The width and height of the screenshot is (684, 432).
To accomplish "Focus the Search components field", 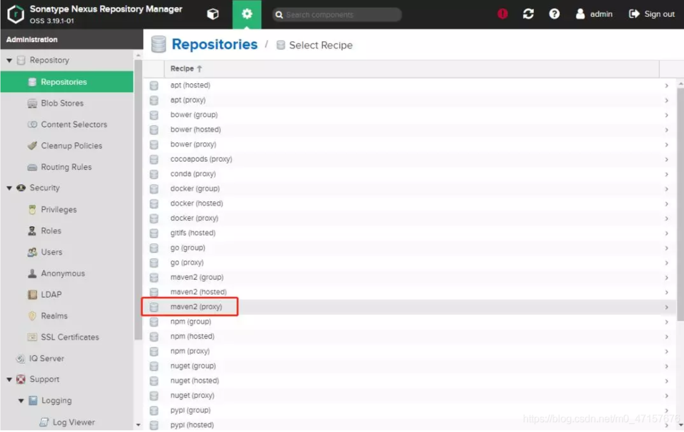I will click(x=337, y=14).
